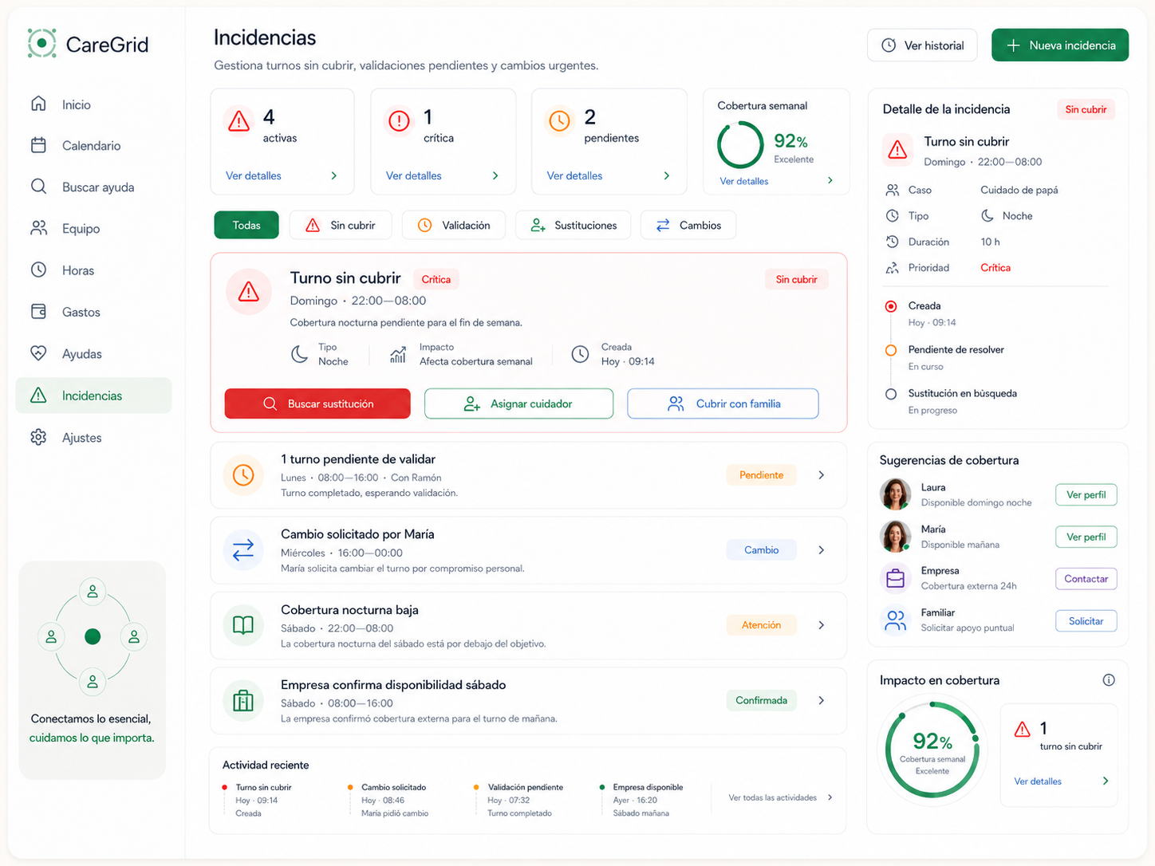The image size is (1155, 866).
Task: Click the warning icon in Detalle de la incidencia
Action: [897, 150]
